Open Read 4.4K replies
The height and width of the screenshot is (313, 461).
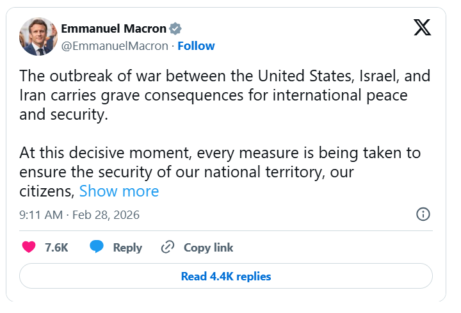[226, 277]
